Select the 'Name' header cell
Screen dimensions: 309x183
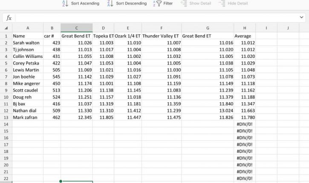click(28, 36)
